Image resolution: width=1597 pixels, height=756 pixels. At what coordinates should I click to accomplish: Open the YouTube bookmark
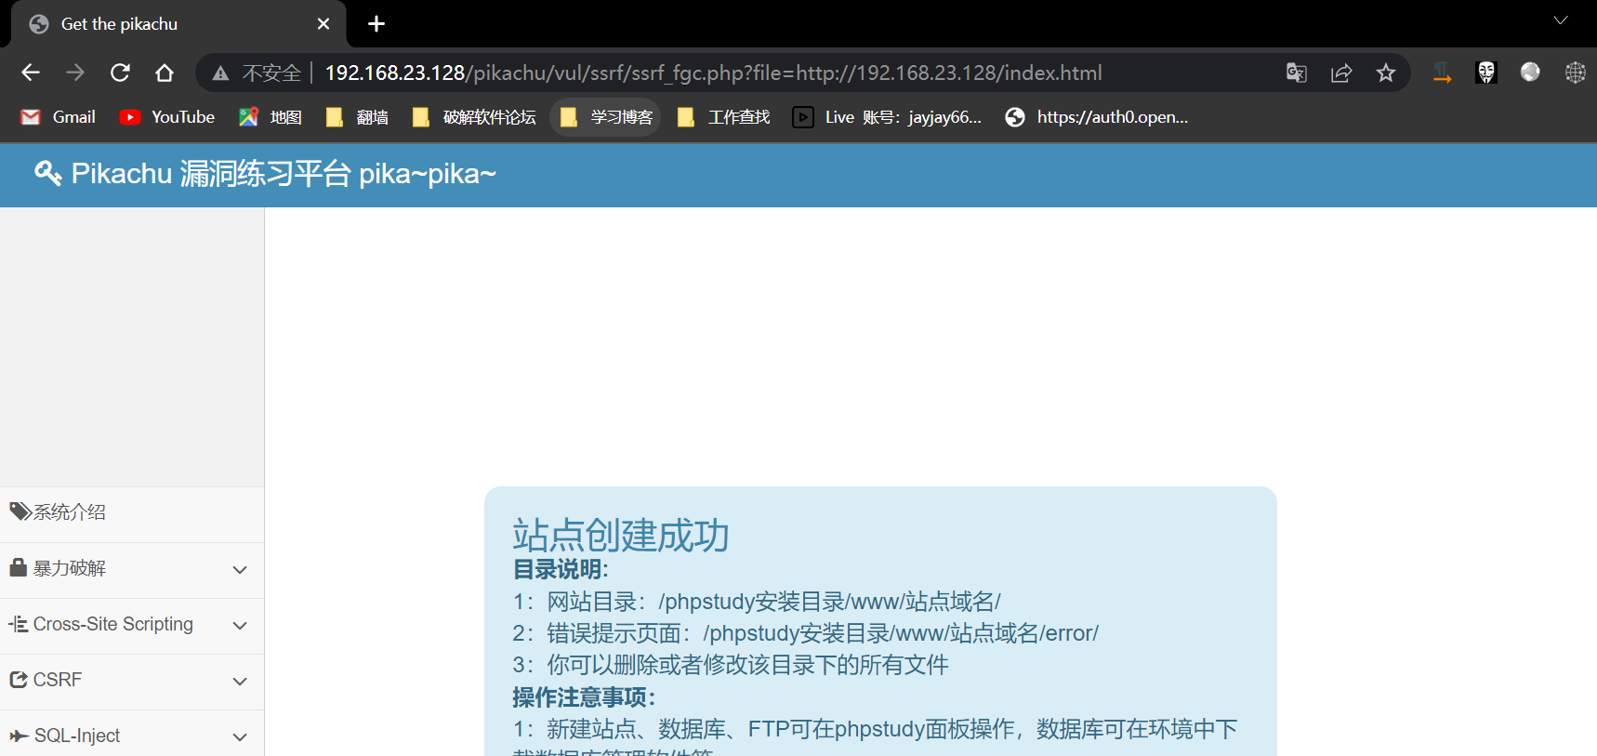(167, 117)
